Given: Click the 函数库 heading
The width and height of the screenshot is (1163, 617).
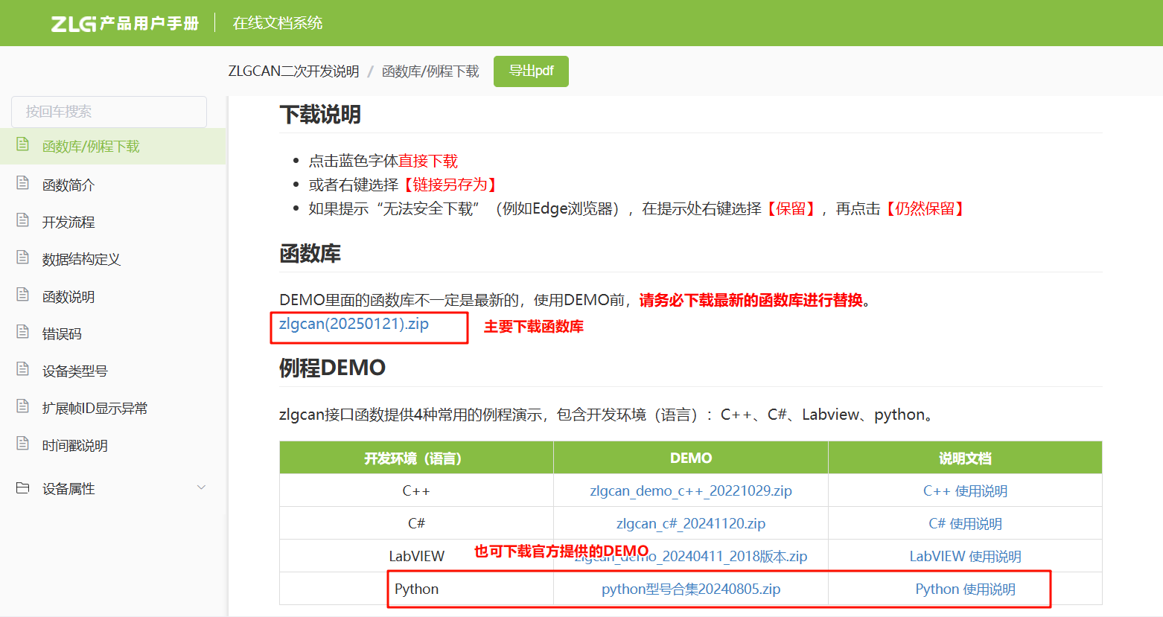Looking at the screenshot, I should 310,254.
